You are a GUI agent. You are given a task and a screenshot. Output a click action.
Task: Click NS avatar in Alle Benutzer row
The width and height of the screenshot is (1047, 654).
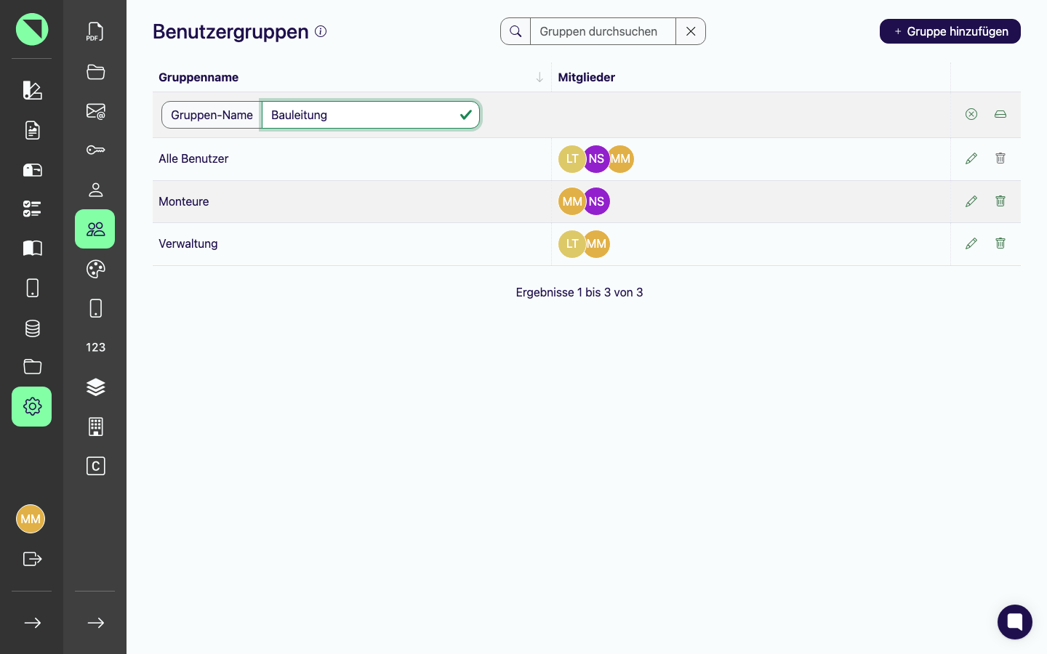click(x=596, y=159)
